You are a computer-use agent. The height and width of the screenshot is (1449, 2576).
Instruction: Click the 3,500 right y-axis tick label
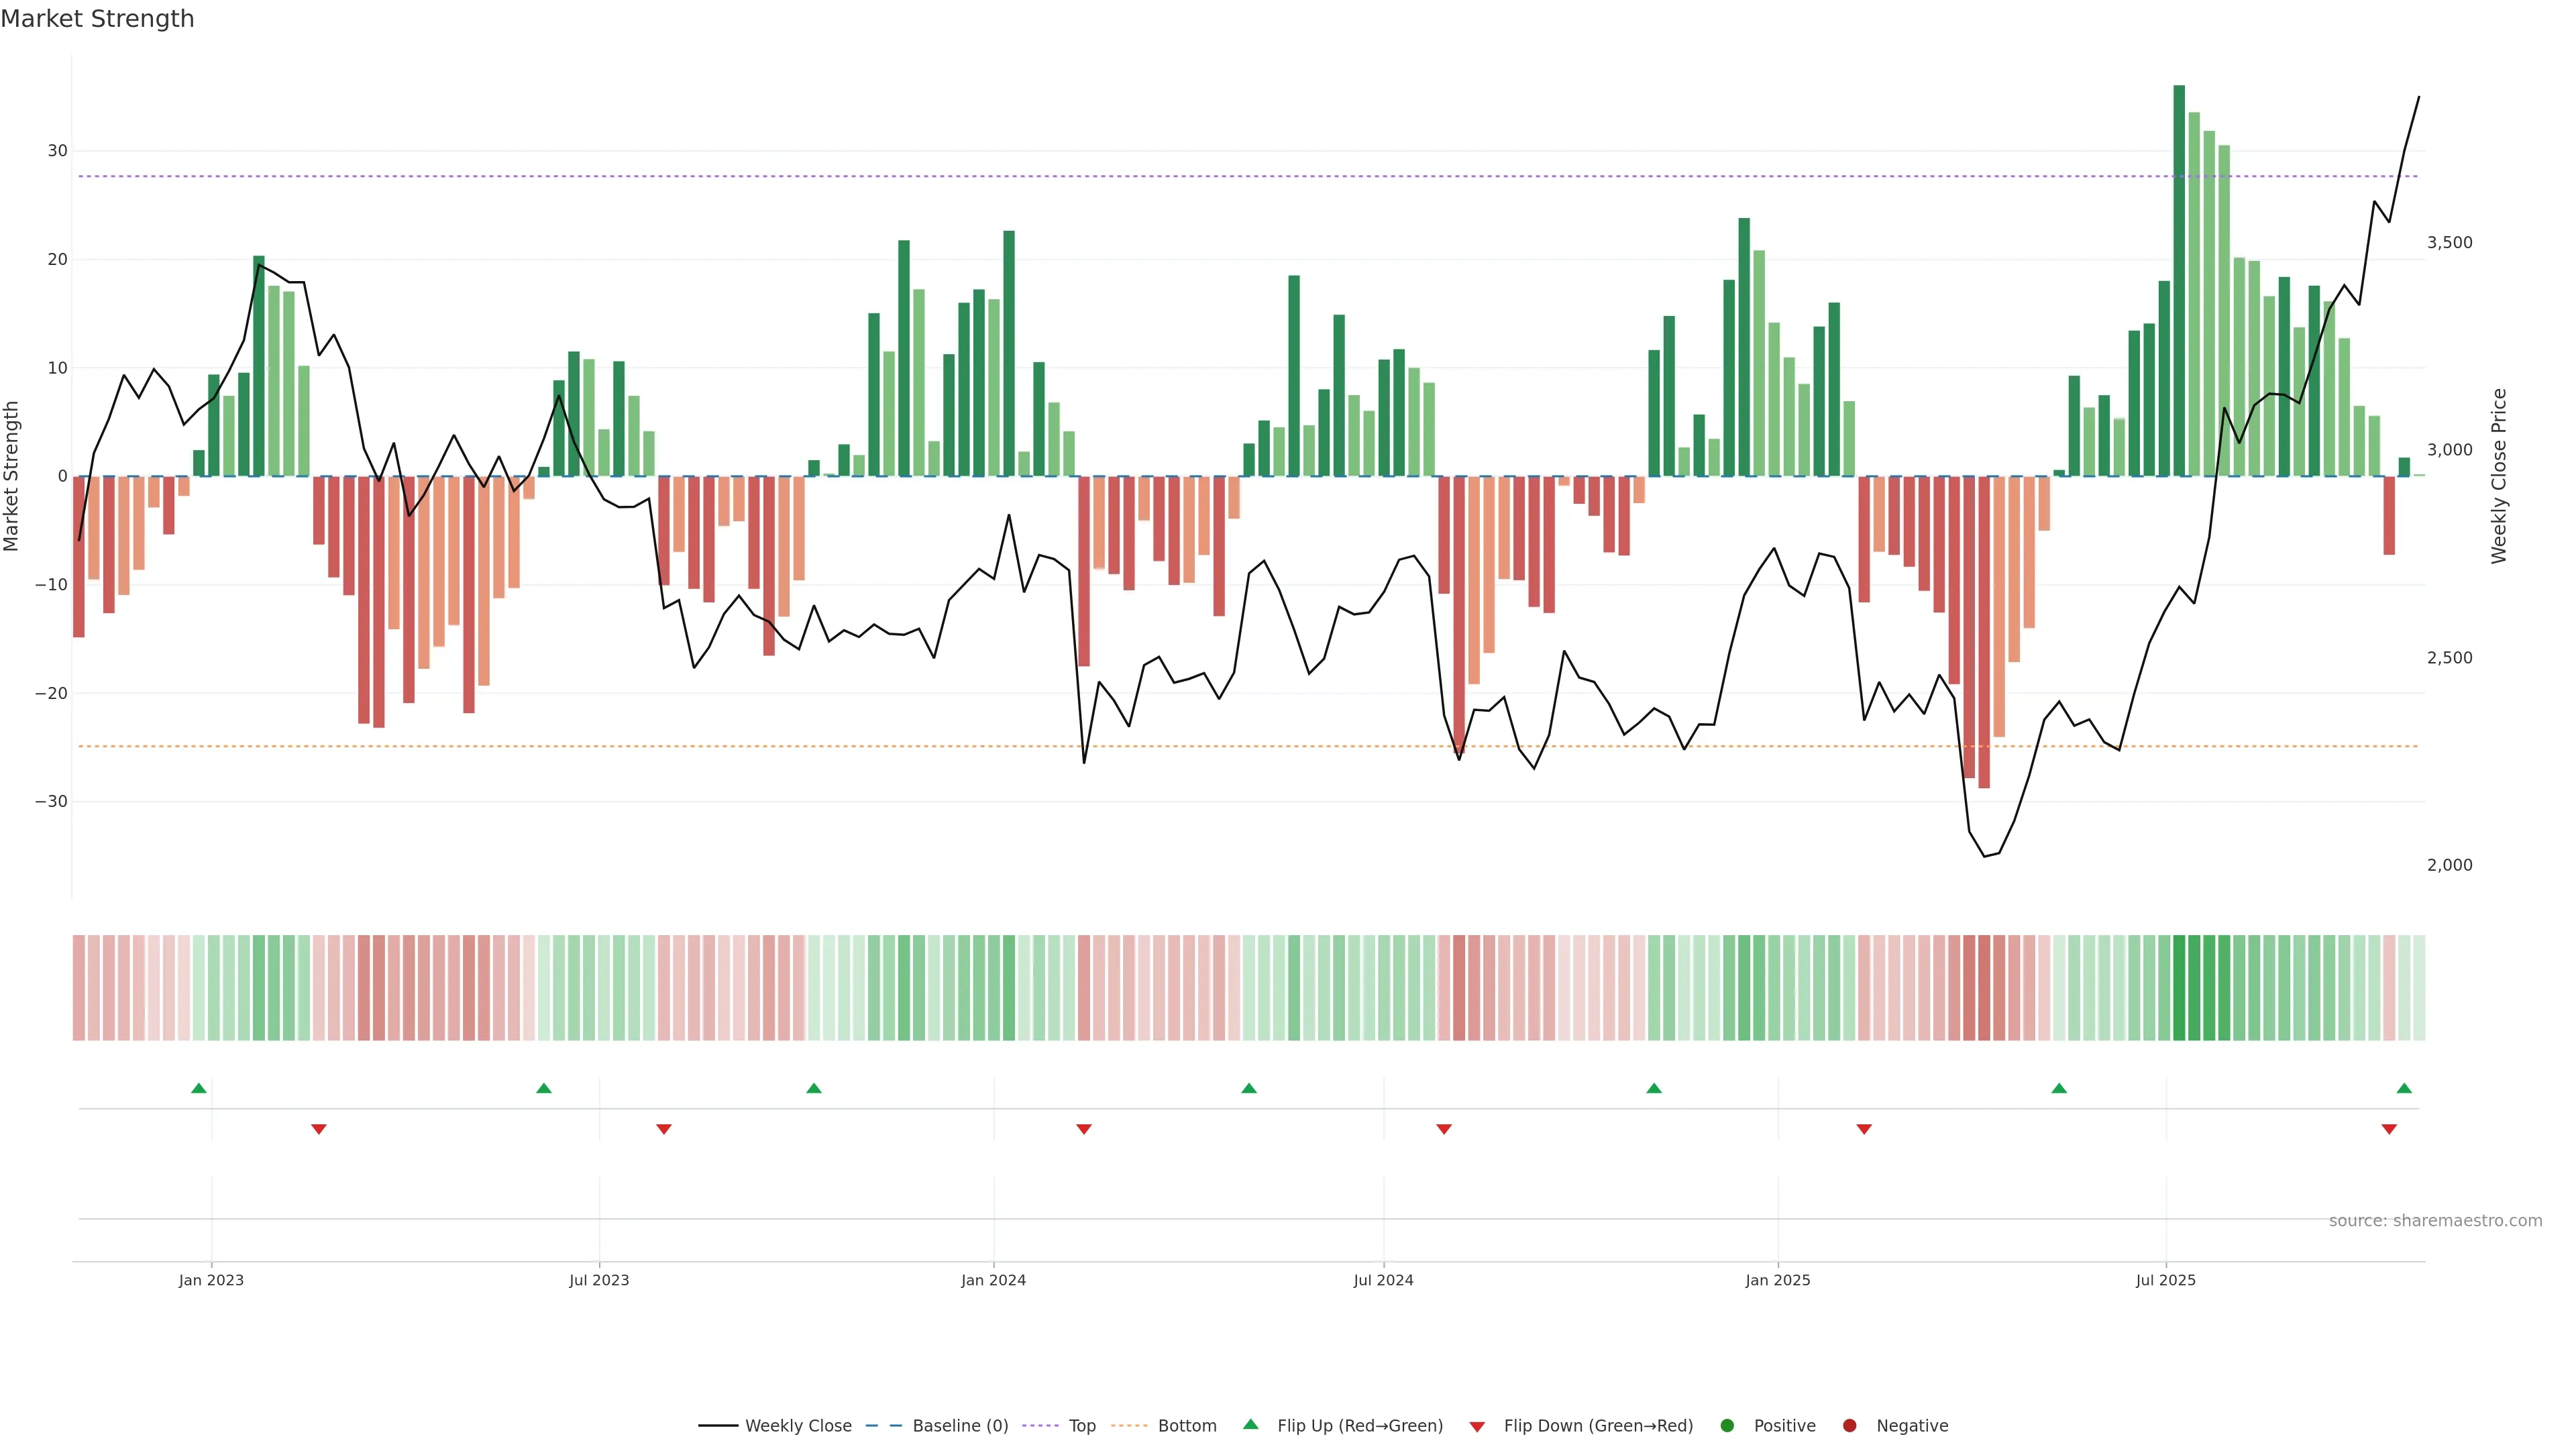[2449, 243]
